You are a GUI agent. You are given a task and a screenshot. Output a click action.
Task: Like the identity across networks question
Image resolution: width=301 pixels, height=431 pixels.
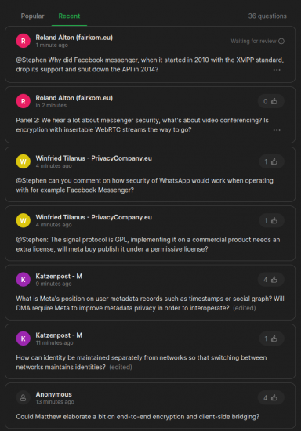click(271, 339)
